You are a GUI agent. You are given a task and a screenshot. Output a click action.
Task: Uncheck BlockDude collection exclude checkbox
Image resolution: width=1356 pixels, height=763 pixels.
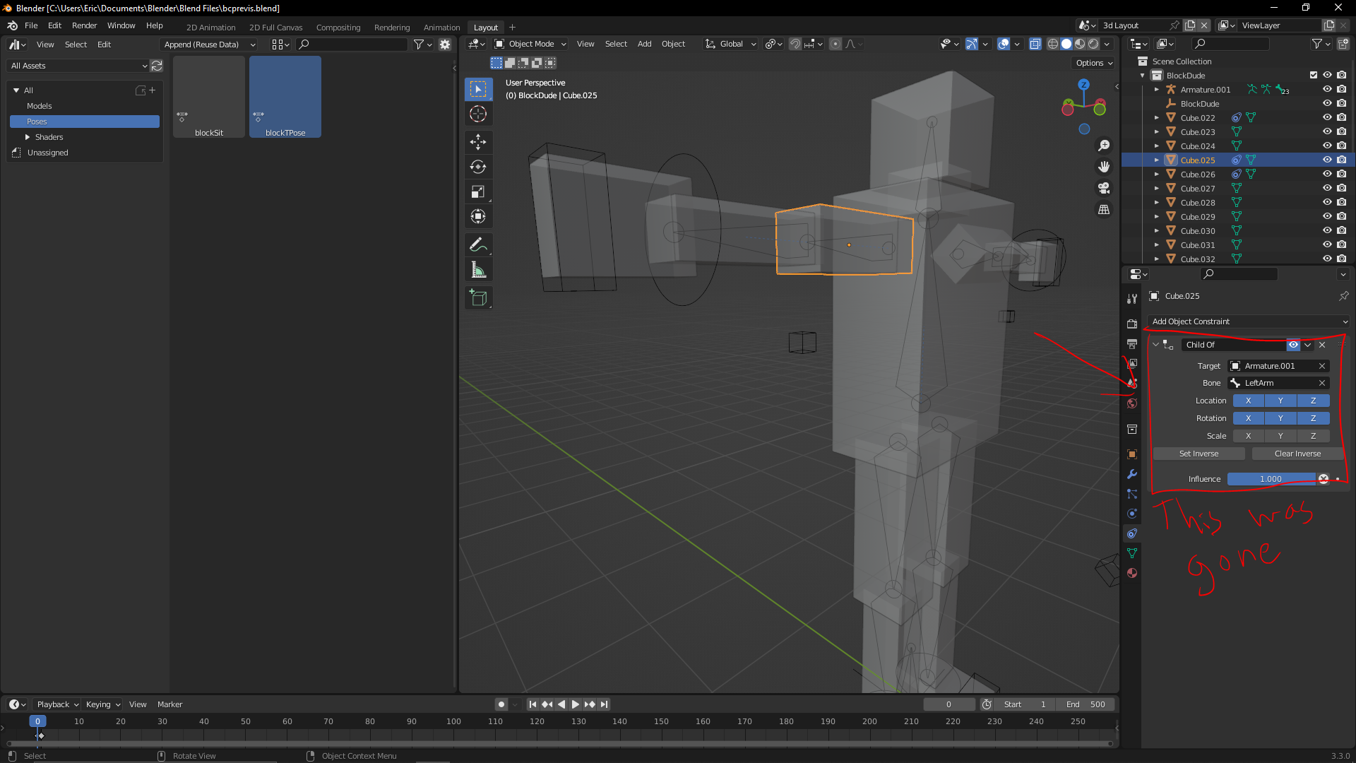pos(1314,76)
